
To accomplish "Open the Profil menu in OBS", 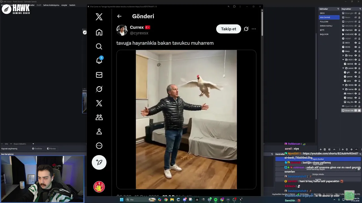I will coord(39,5).
